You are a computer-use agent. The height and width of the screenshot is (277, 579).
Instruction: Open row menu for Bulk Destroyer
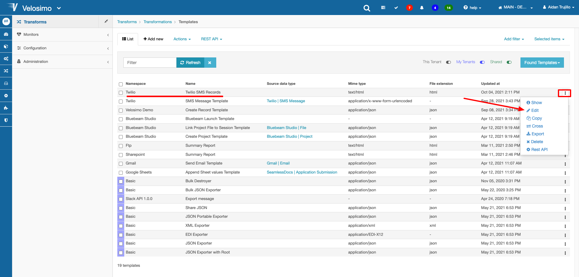pyautogui.click(x=565, y=182)
